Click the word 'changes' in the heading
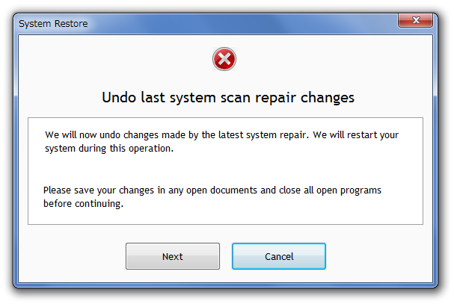Image resolution: width=454 pixels, height=304 pixels. (328, 98)
